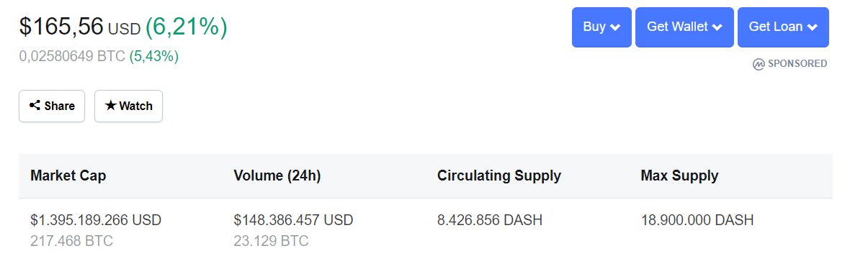Viewport: 850px width, 274px height.
Task: Click the $165,56 USD price
Action: tap(80, 27)
